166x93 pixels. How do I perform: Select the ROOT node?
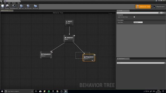tap(69, 22)
